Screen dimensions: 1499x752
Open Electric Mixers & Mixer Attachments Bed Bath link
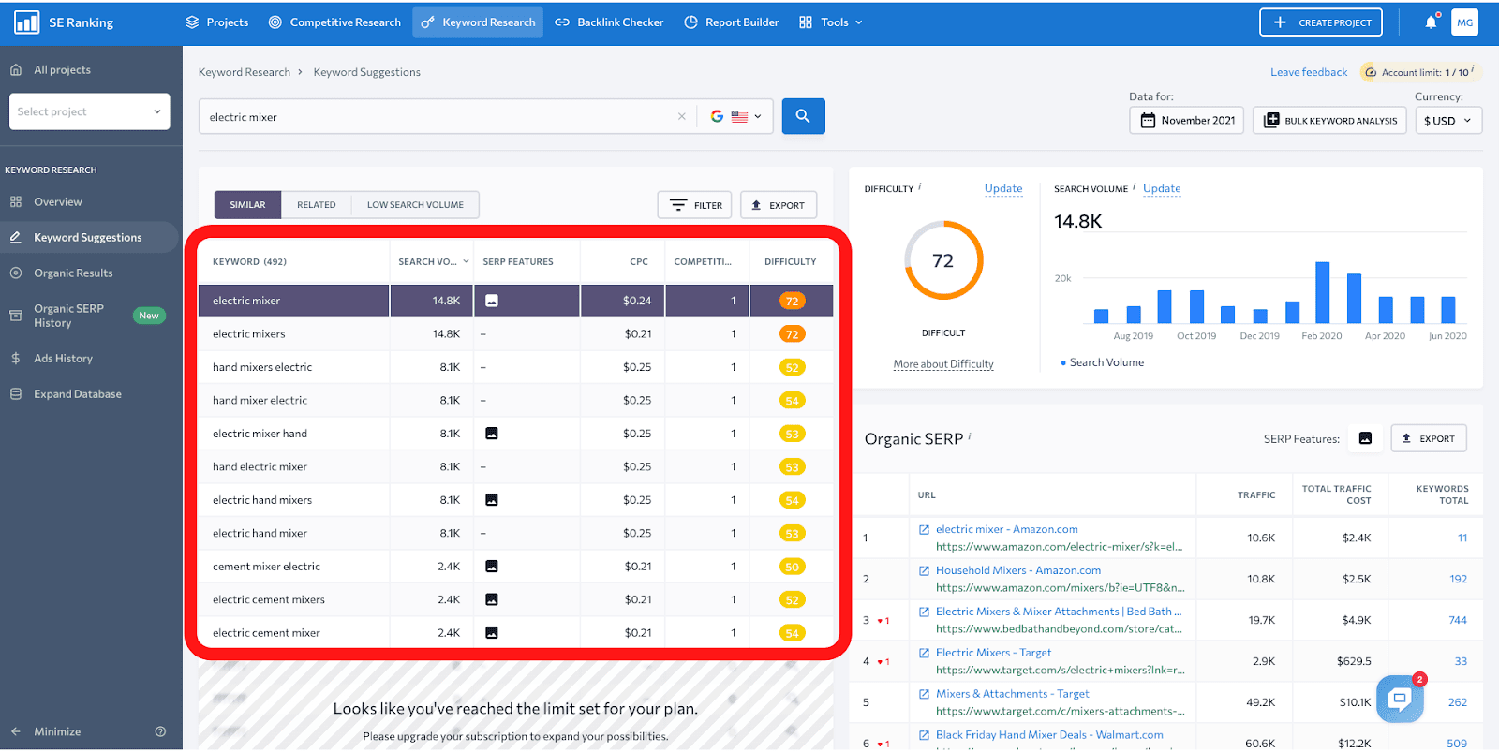coord(1059,612)
